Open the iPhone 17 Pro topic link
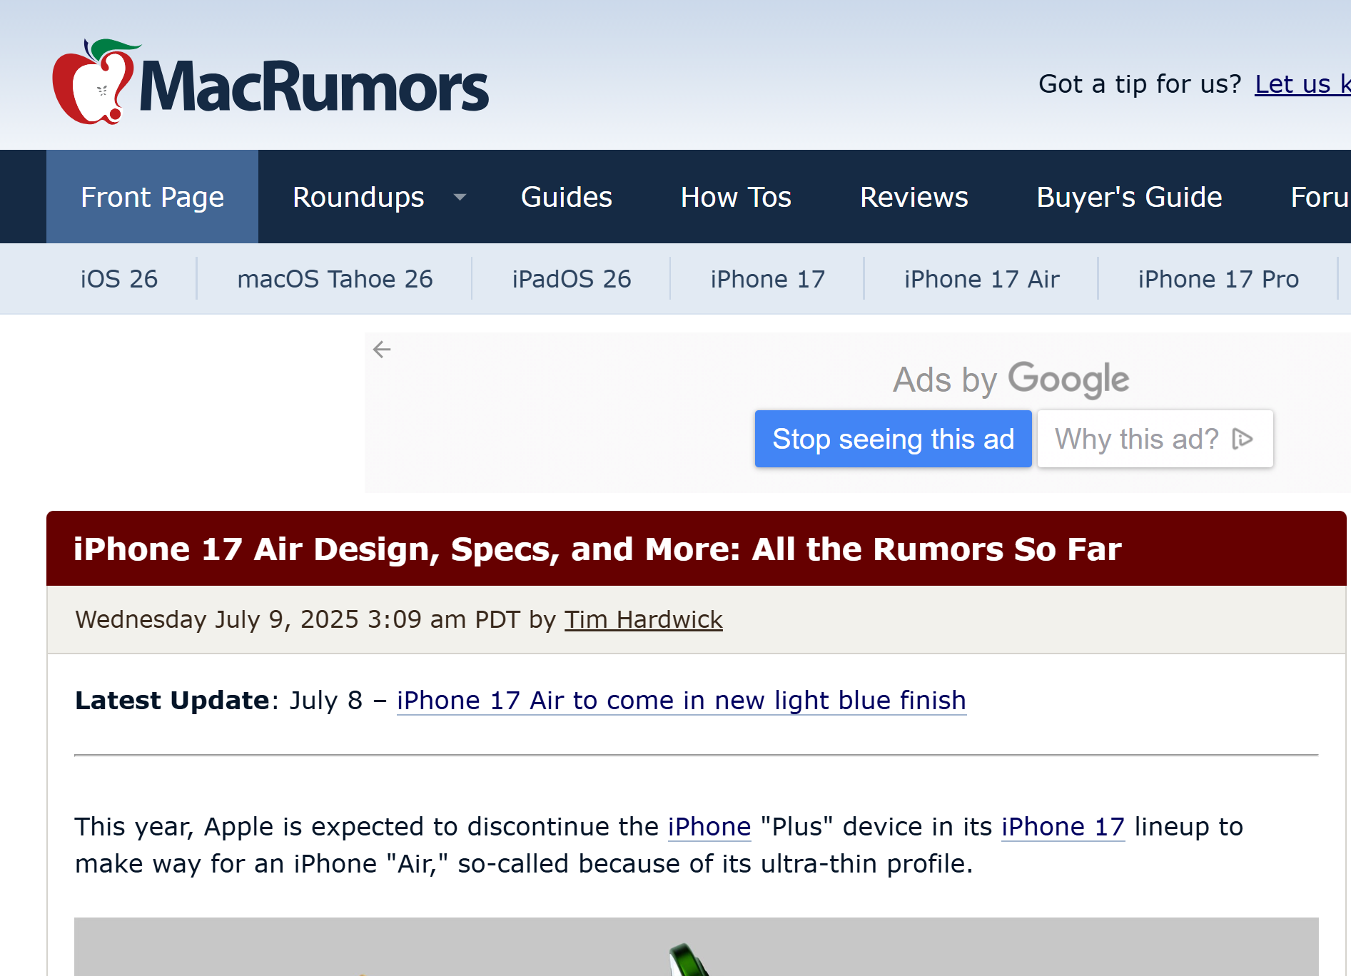The image size is (1351, 976). 1218,279
